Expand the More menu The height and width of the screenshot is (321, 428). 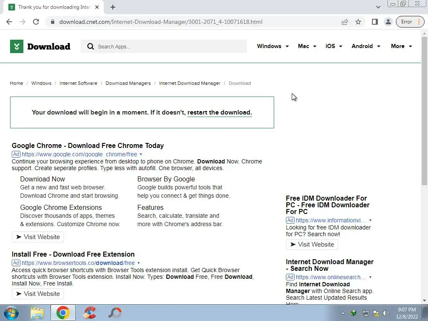coord(401,46)
